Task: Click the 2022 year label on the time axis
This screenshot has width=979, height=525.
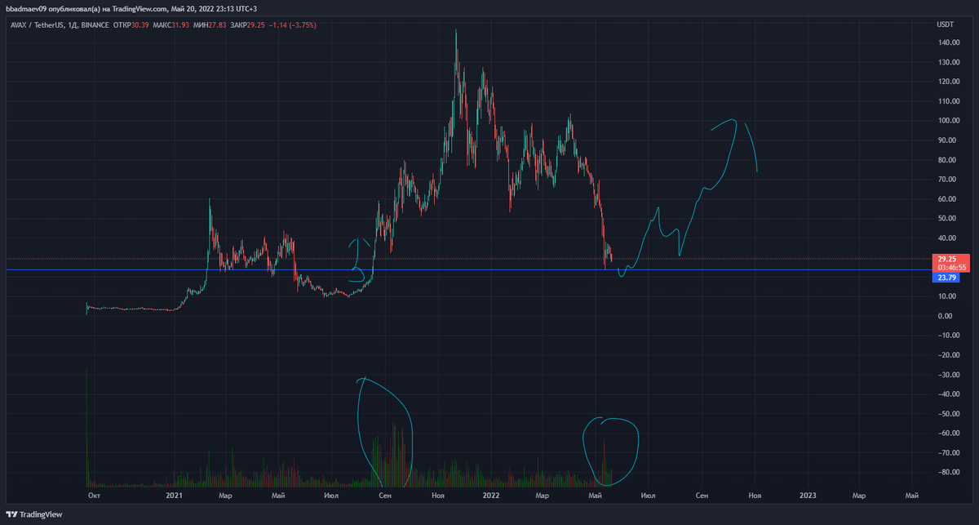Action: (x=490, y=496)
